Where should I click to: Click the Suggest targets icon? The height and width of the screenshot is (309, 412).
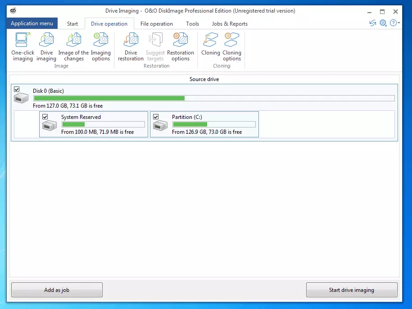(x=155, y=40)
